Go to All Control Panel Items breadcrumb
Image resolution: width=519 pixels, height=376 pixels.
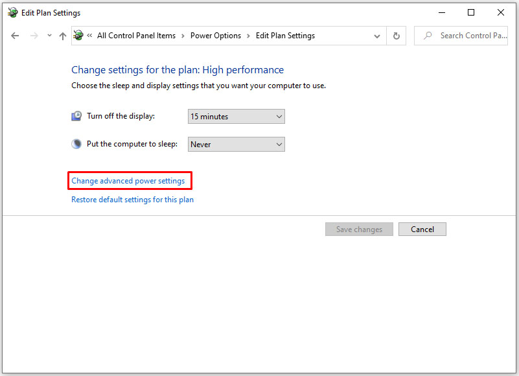click(x=136, y=36)
